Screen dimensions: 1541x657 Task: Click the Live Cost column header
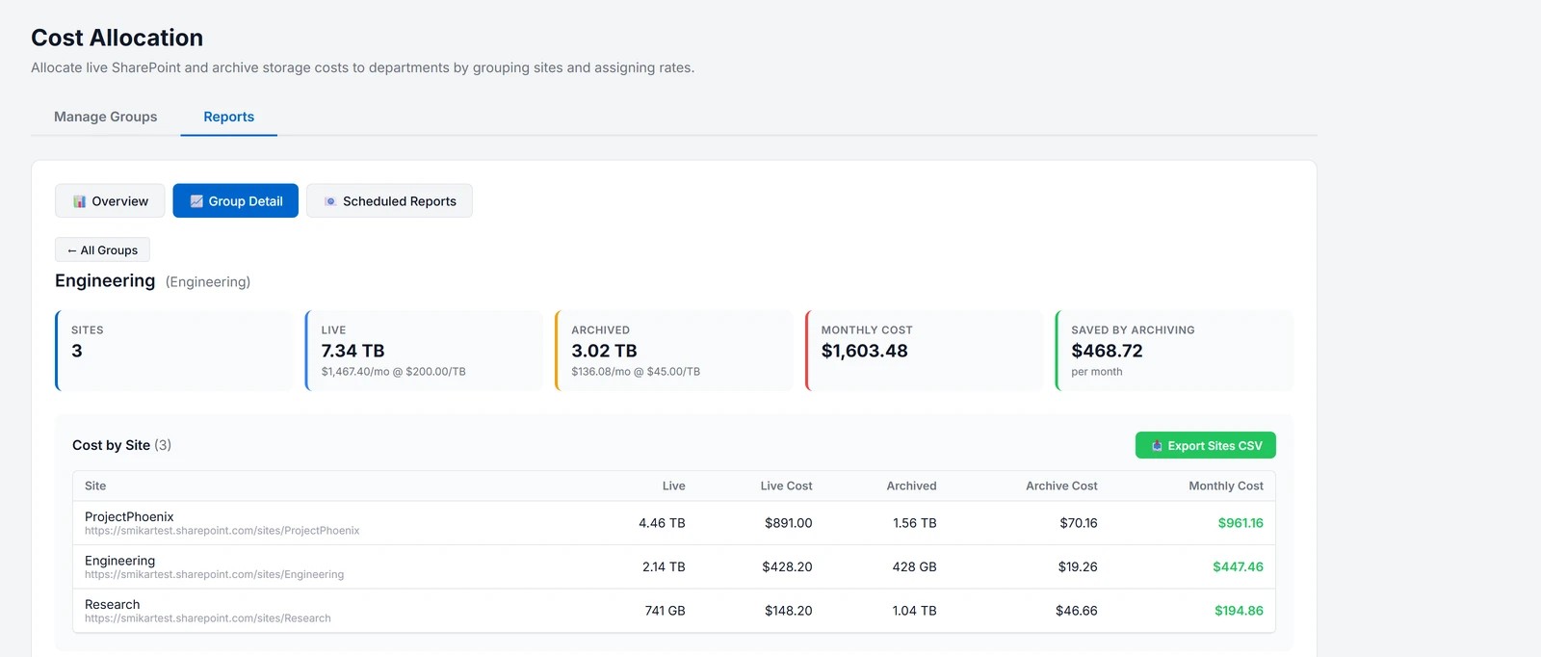[x=786, y=486]
